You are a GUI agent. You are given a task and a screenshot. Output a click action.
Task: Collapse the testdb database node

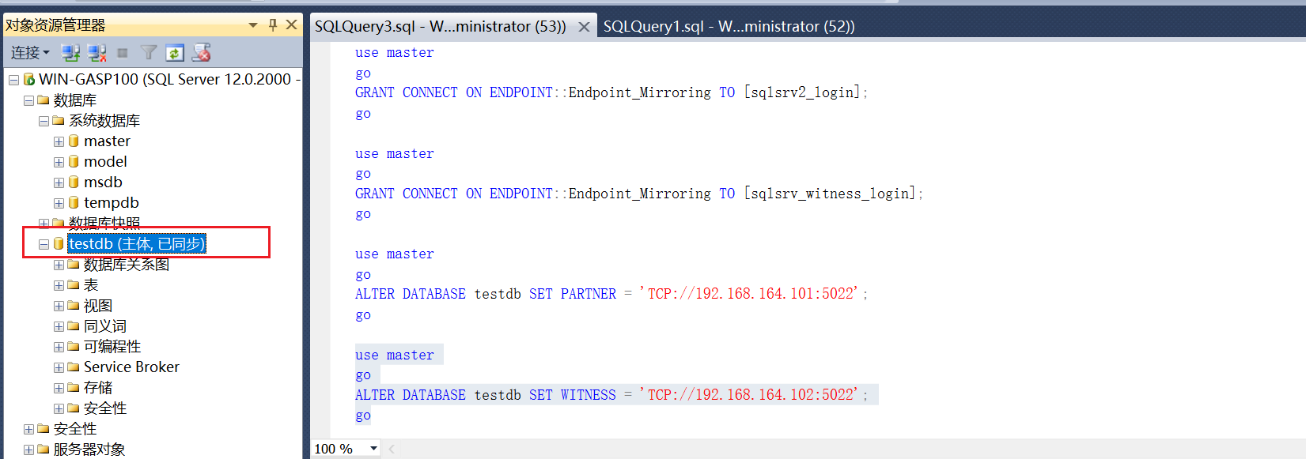[44, 244]
